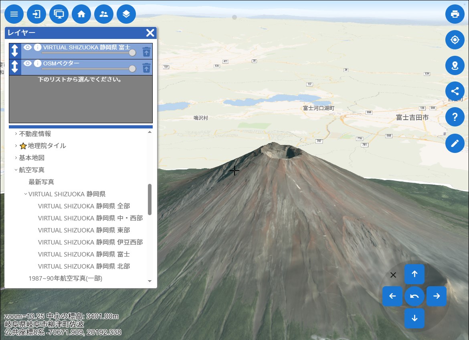Open the hamburger main menu
Screen dimensions: 469x340
tap(14, 14)
